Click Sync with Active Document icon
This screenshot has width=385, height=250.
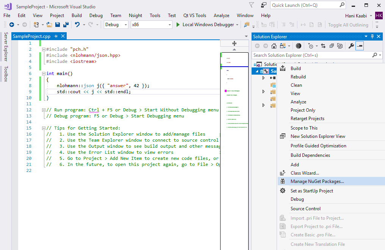coord(323,46)
